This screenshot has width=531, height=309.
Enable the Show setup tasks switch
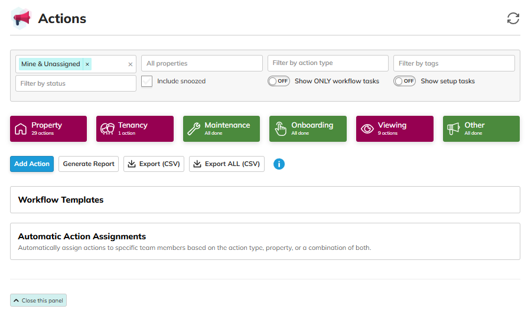405,81
